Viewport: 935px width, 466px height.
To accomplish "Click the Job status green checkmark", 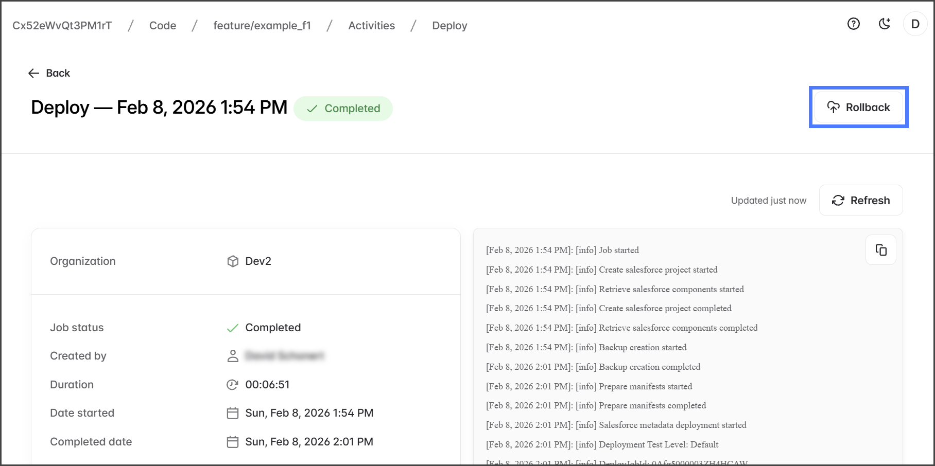I will pyautogui.click(x=233, y=328).
